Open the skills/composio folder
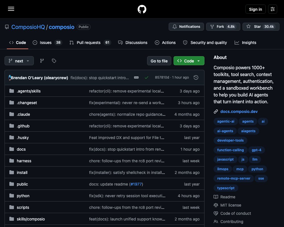Viewport: 284px width, 227px height. pyautogui.click(x=31, y=219)
